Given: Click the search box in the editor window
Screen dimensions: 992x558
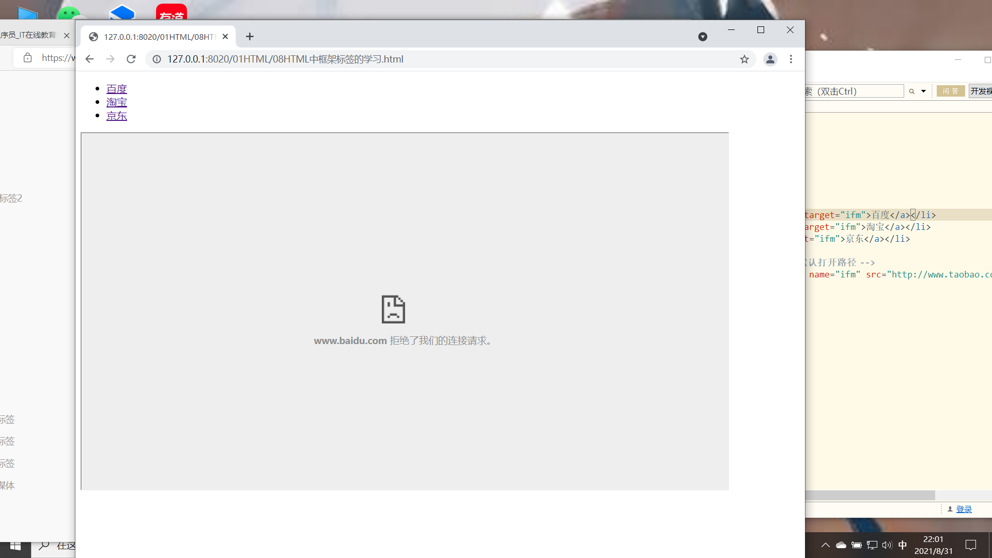Looking at the screenshot, I should pyautogui.click(x=854, y=91).
